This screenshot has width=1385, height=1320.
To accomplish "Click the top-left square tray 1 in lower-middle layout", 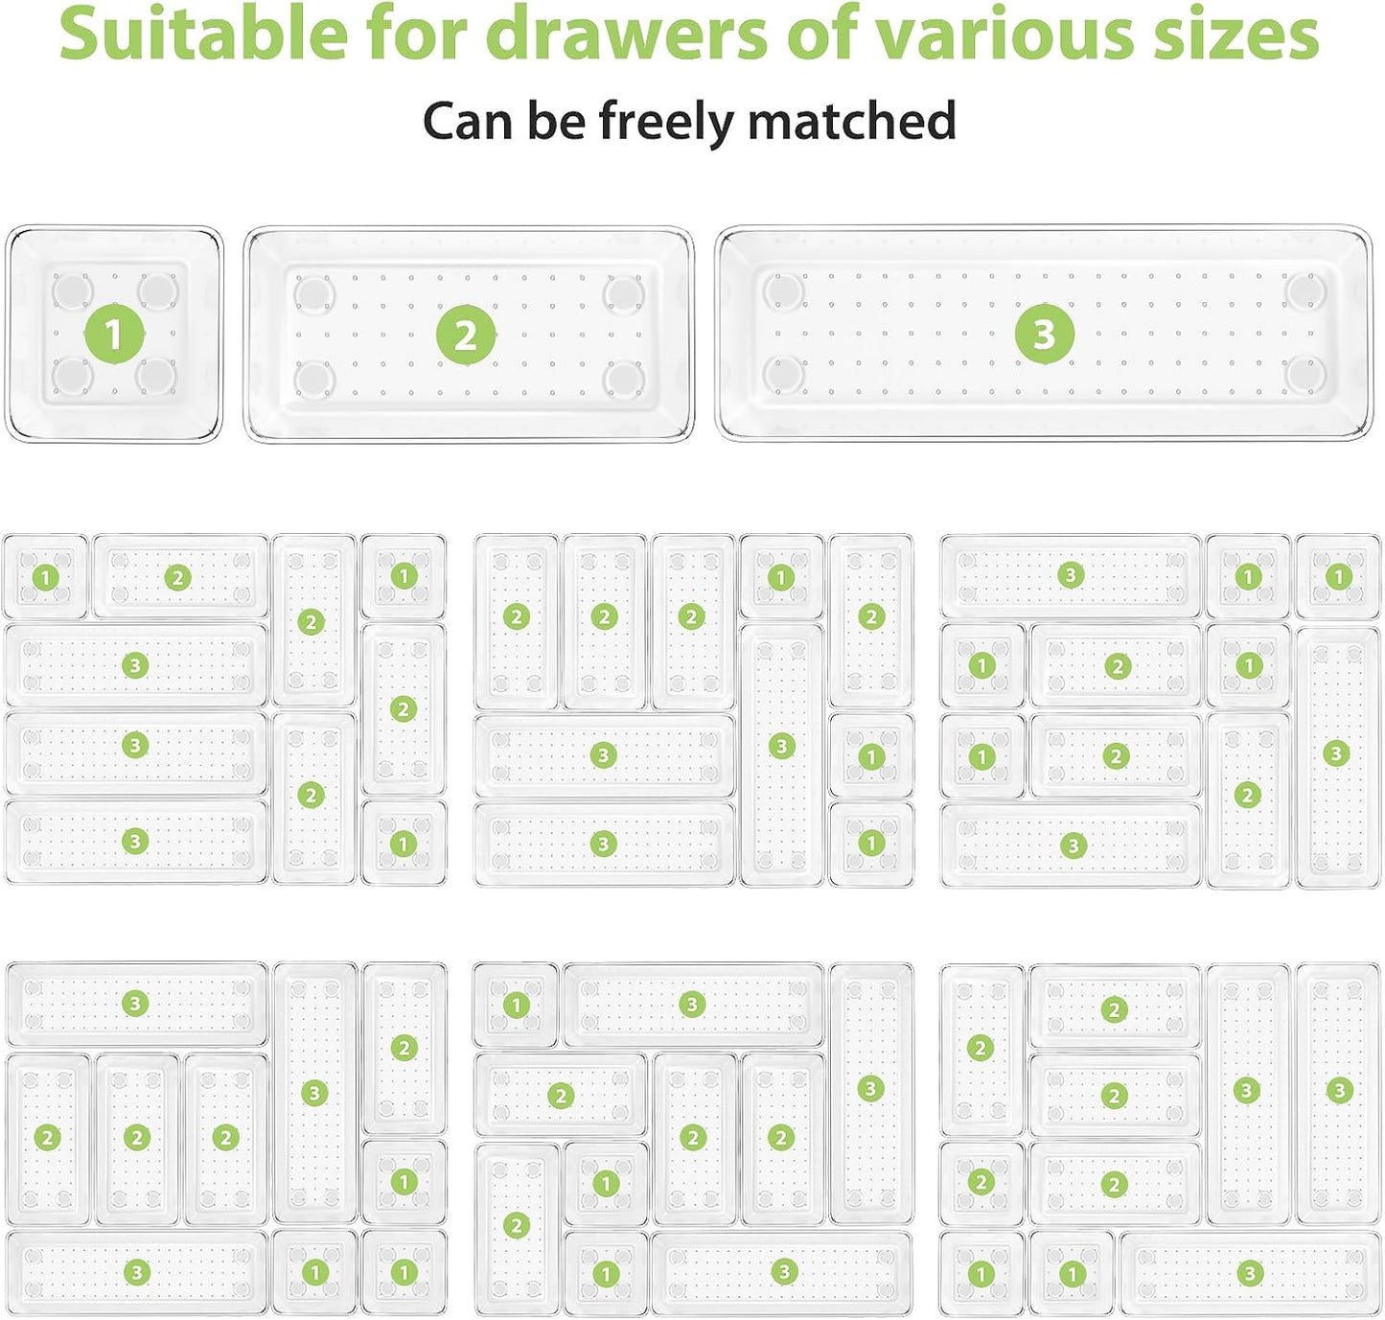I will [x=516, y=1005].
